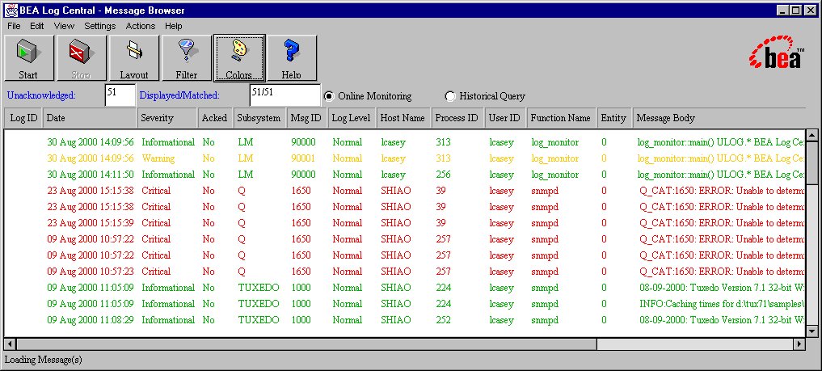The height and width of the screenshot is (371, 822).
Task: Select the 09 Aug 2000 11:08:29 Informational row
Action: 405,319
